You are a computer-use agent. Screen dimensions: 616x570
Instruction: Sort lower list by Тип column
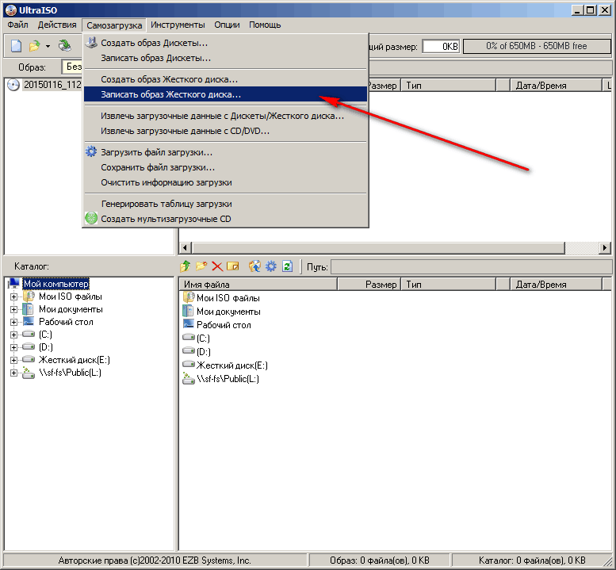(448, 284)
